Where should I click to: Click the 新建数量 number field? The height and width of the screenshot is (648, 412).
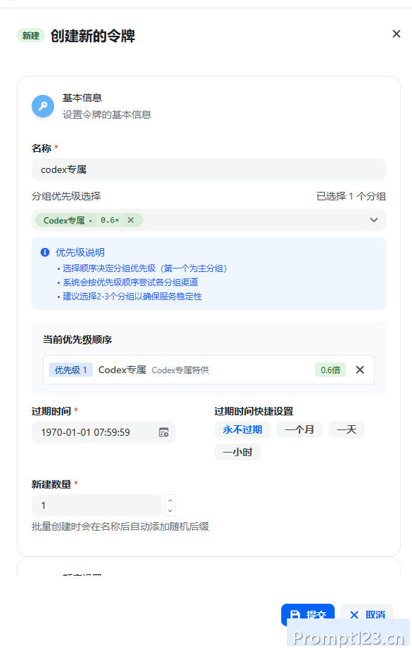(97, 505)
